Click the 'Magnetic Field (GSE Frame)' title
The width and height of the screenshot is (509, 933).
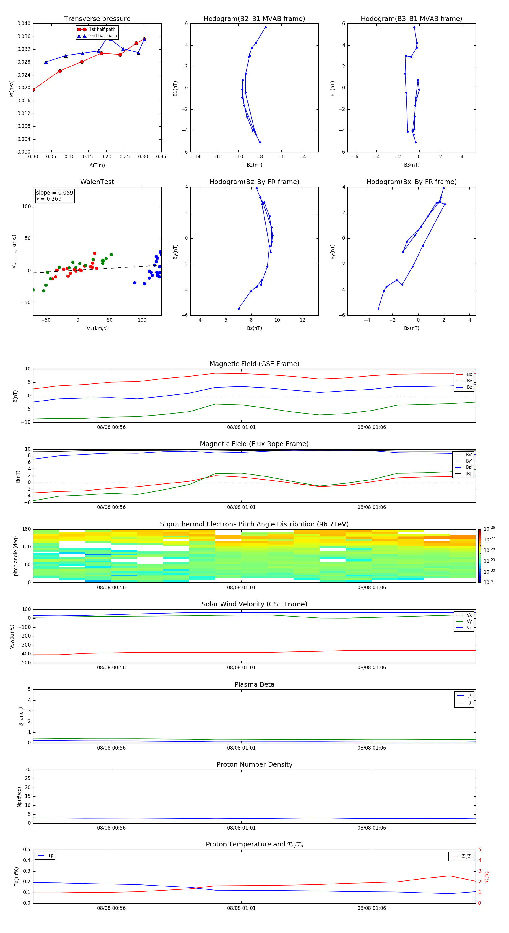254,364
